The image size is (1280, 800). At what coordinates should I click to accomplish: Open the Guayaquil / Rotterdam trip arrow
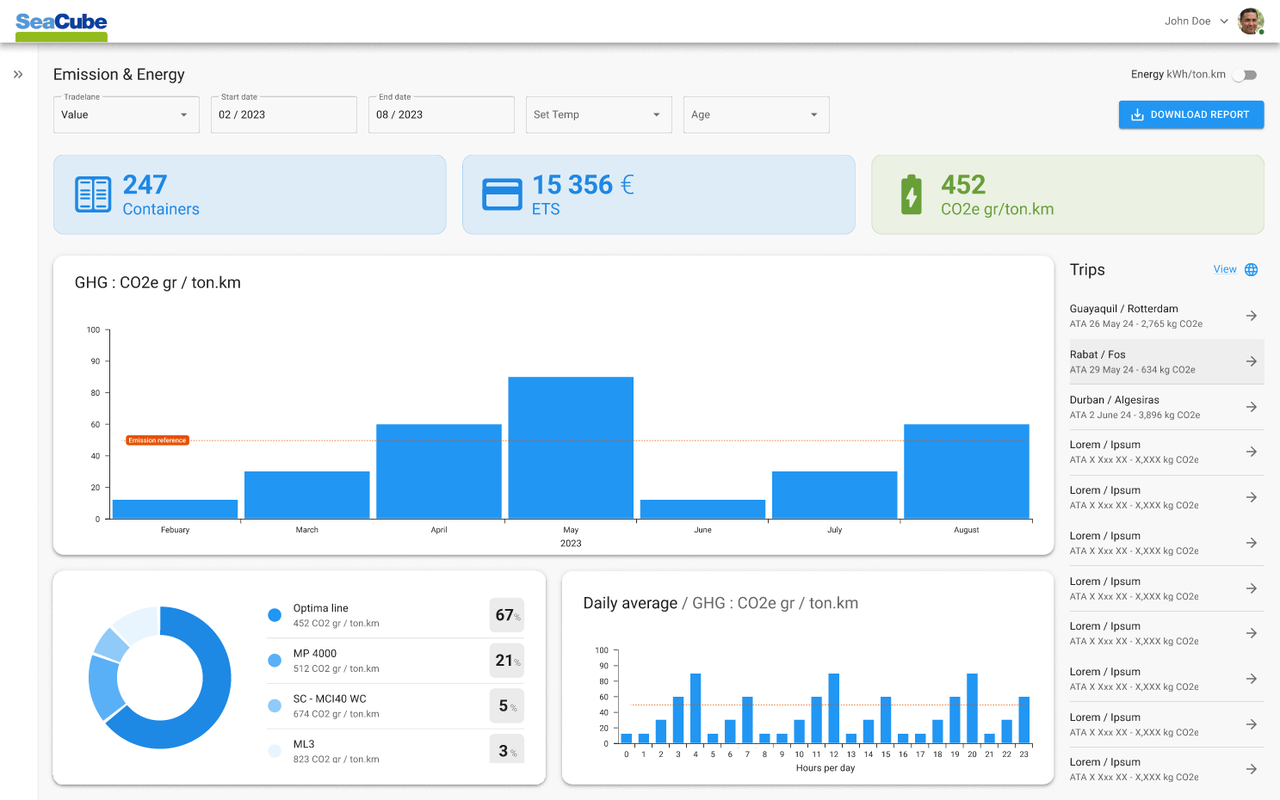[1252, 316]
